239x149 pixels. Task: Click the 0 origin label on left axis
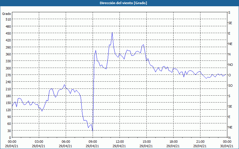[10, 138]
